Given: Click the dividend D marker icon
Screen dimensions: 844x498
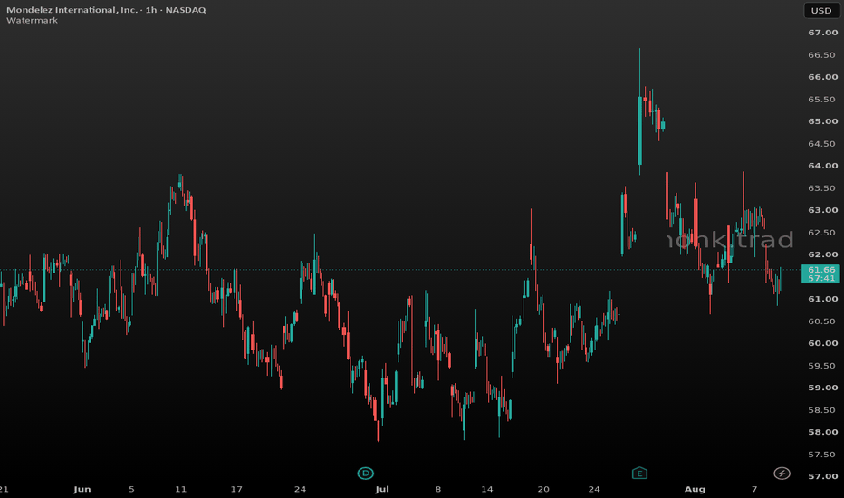Looking at the screenshot, I should point(366,474).
